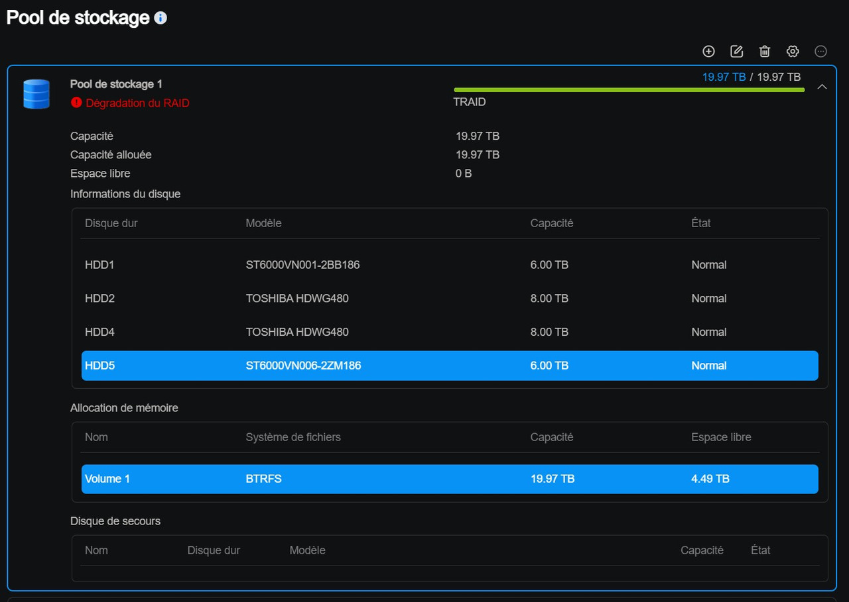This screenshot has height=602, width=849.
Task: Click TOSHIBA HDWG480 model in HDD4 row
Action: 297,332
